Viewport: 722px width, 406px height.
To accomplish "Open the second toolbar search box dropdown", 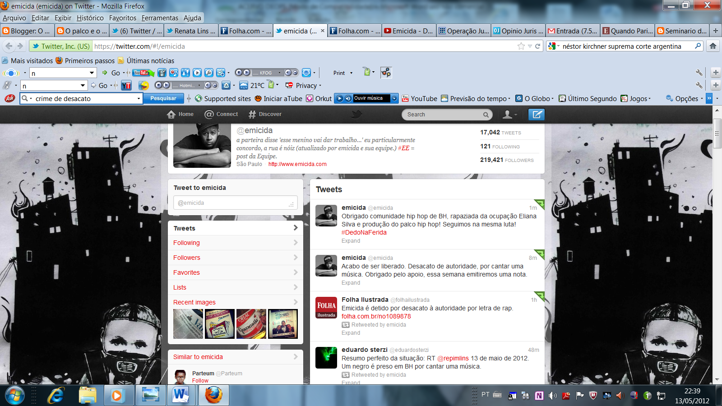I will (x=83, y=85).
